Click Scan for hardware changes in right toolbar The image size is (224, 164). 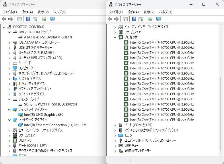click(159, 19)
